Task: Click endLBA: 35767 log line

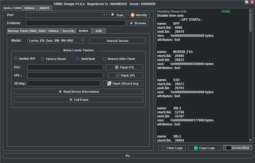Action: tap(171, 116)
